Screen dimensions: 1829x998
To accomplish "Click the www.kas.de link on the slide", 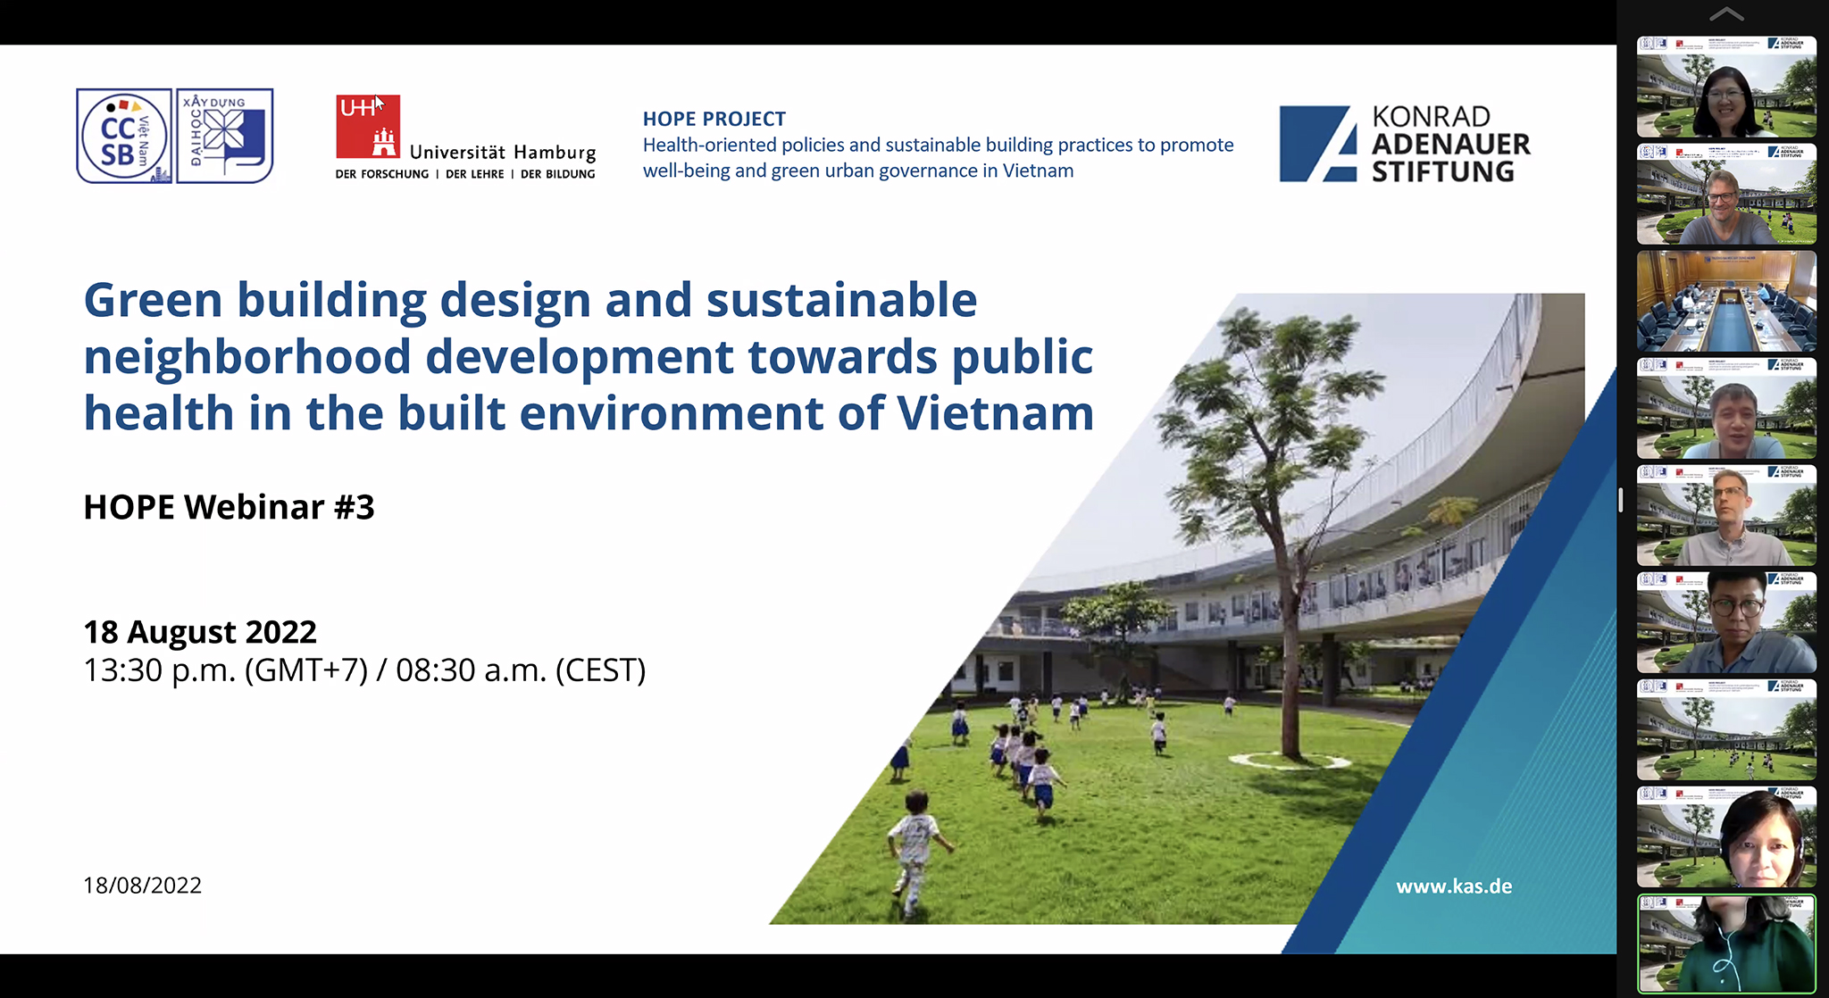I will tap(1454, 886).
